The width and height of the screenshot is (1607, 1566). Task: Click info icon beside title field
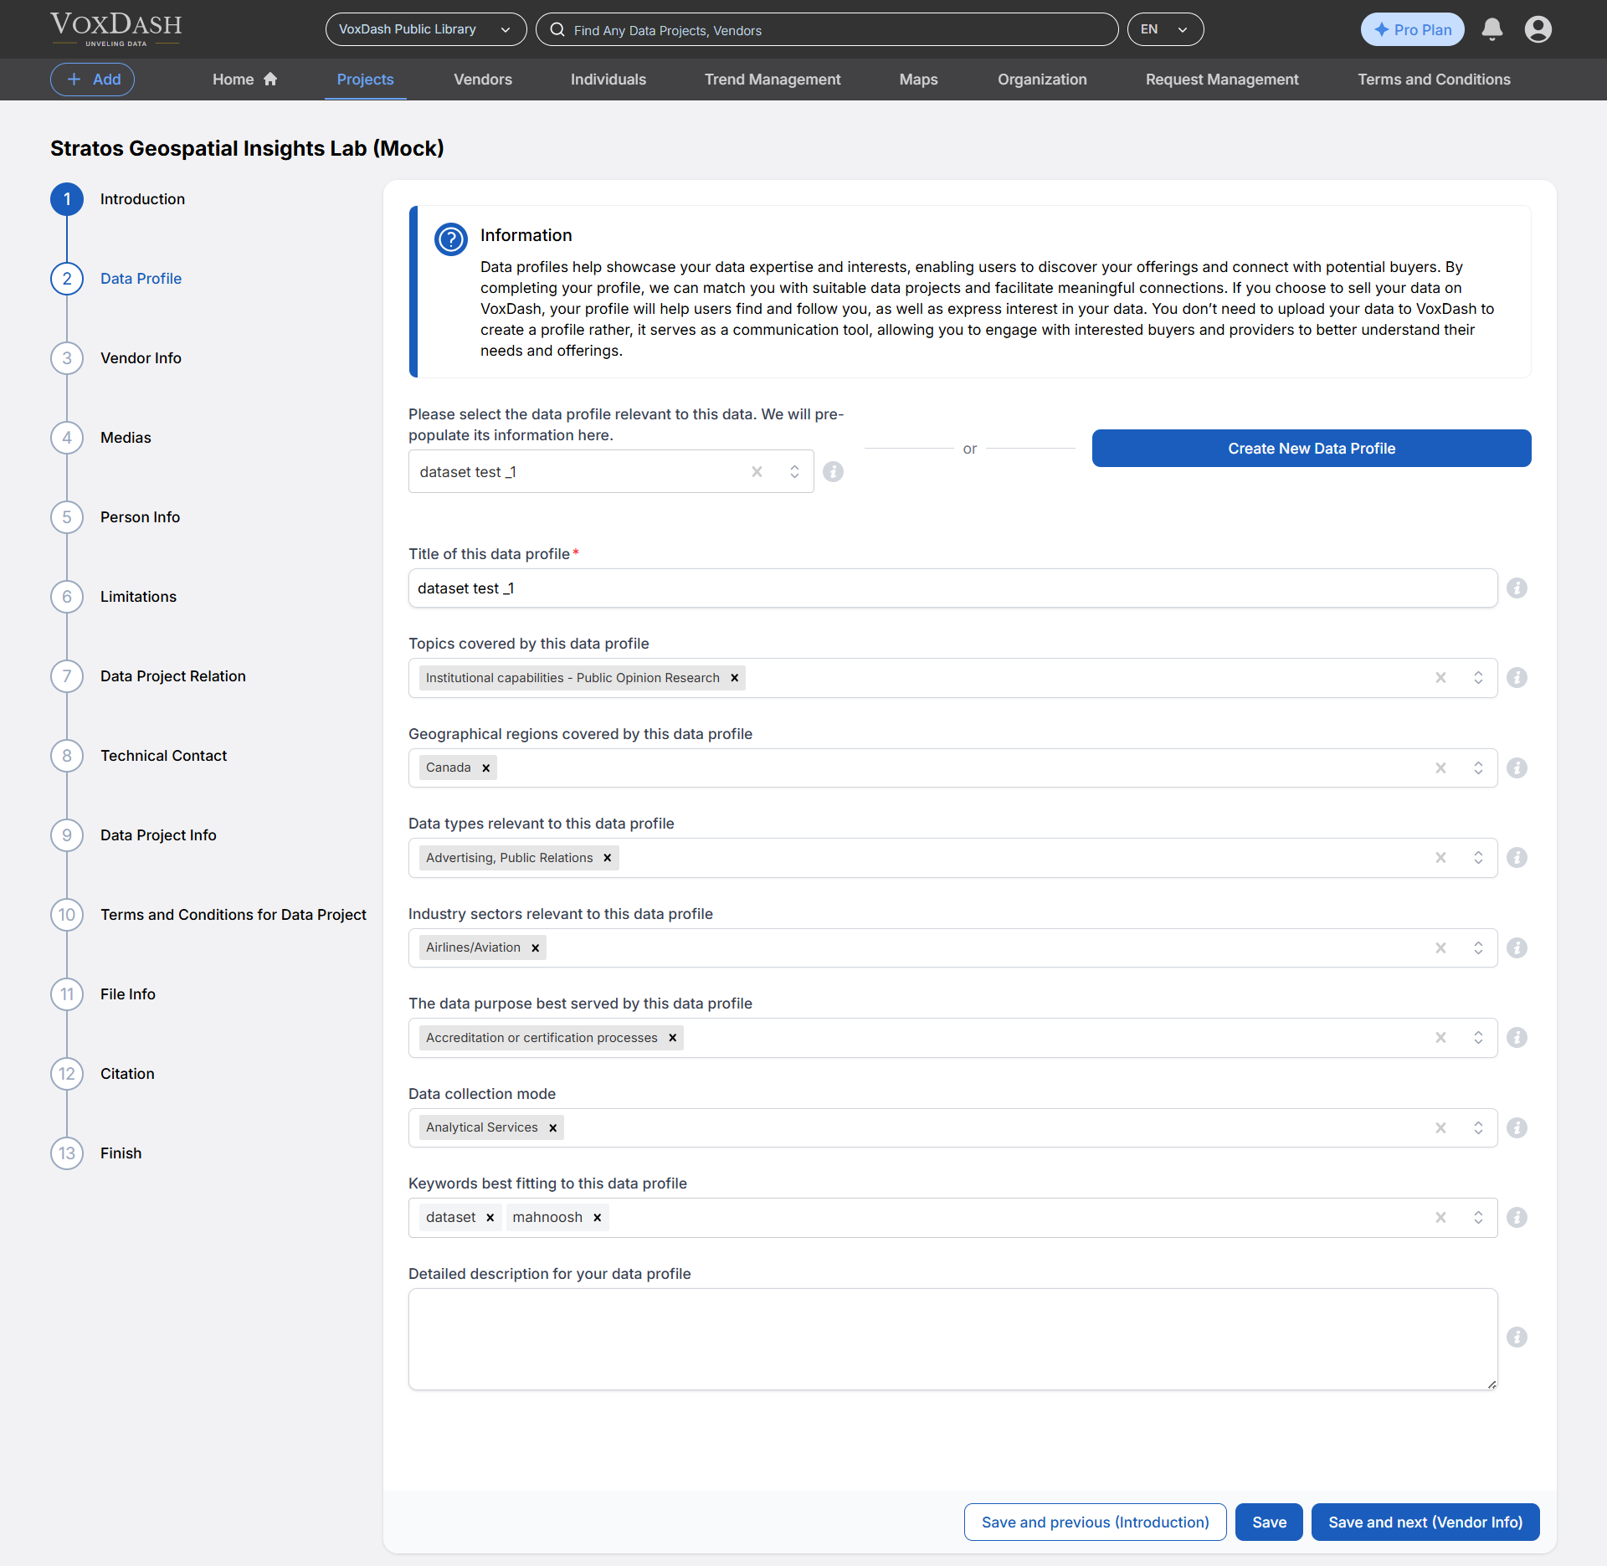(x=1517, y=588)
